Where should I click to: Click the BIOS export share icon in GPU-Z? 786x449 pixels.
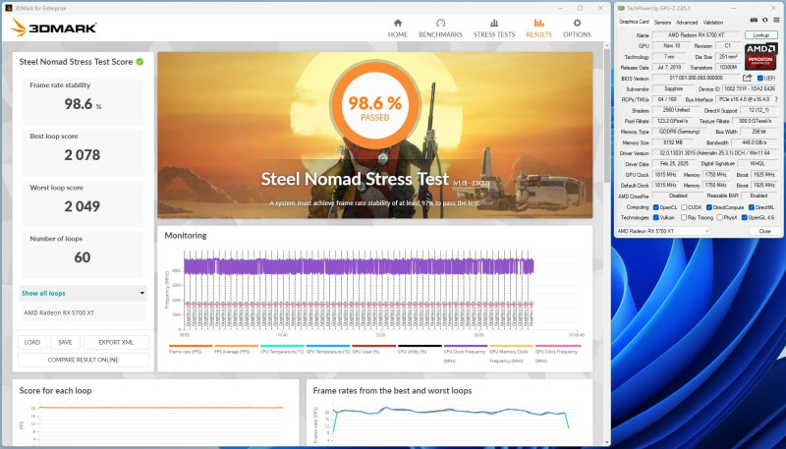click(x=748, y=78)
